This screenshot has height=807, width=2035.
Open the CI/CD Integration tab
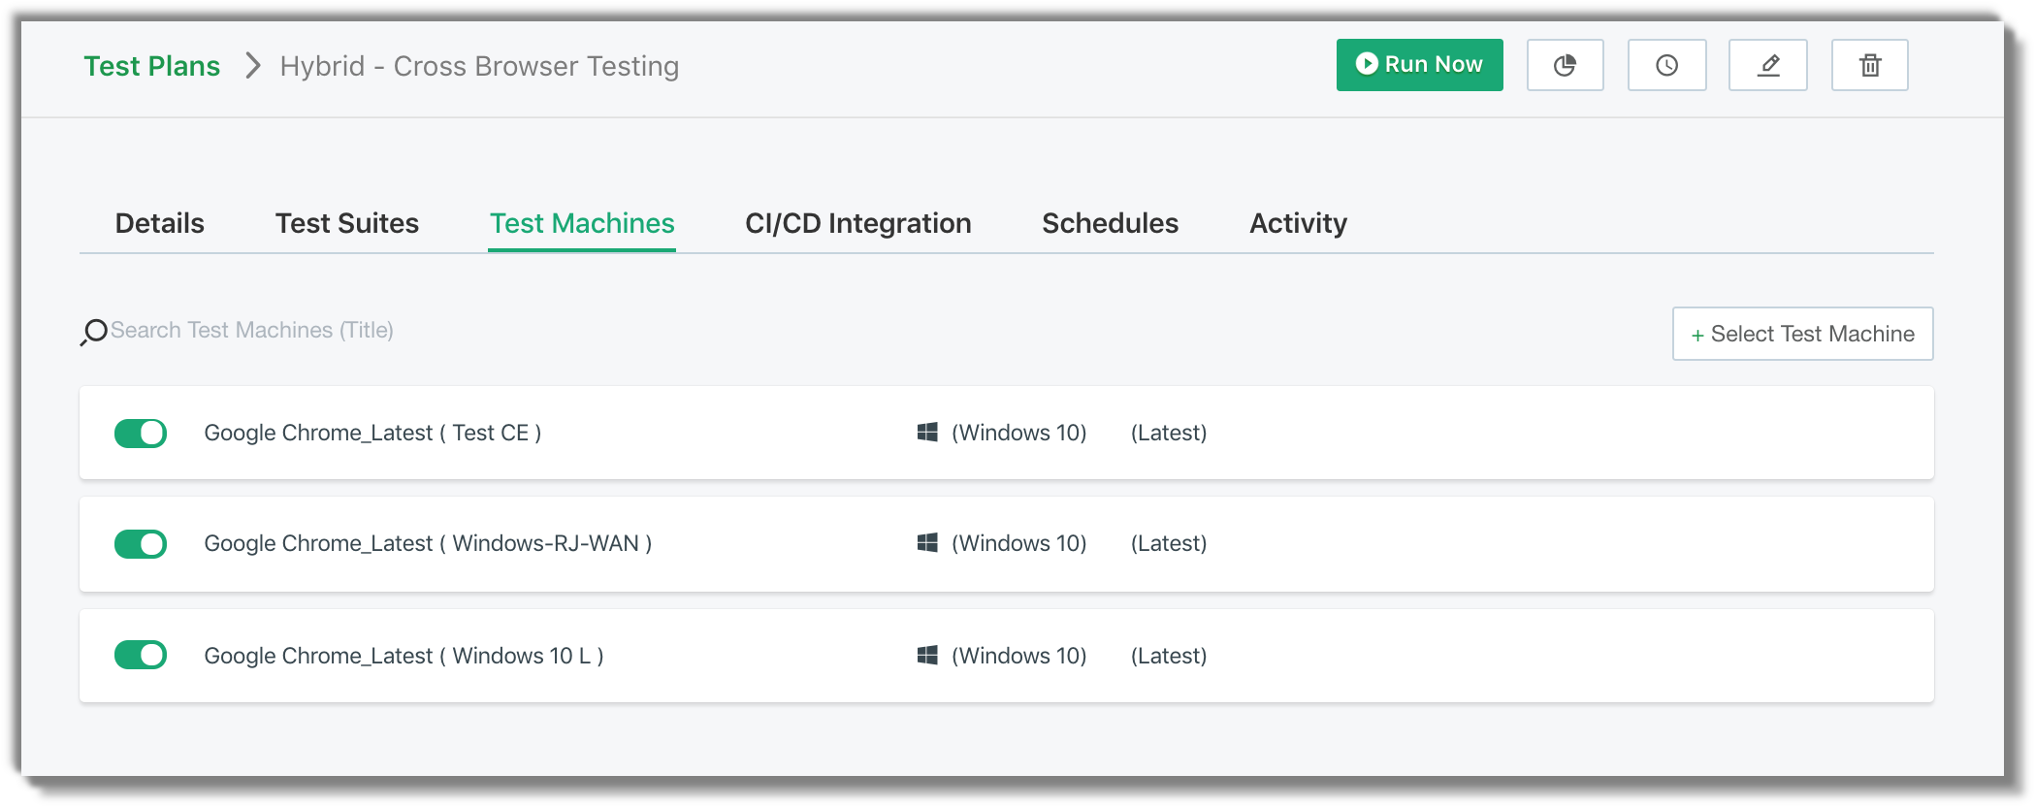click(858, 223)
